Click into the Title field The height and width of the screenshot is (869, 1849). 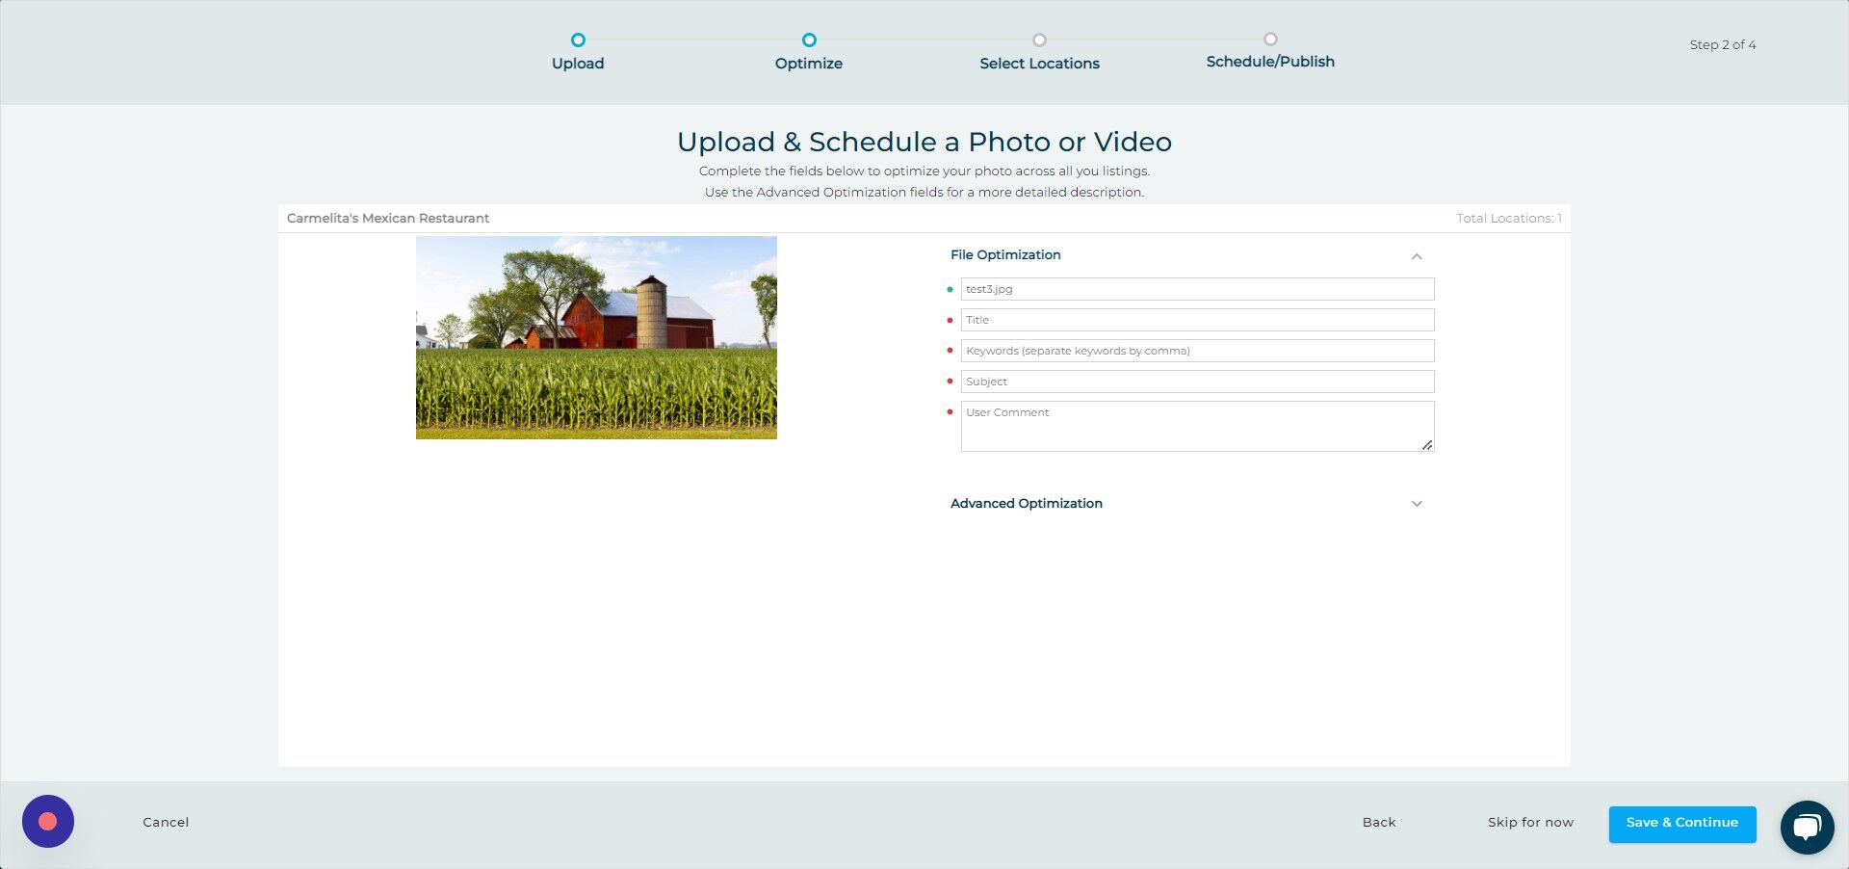[1197, 320]
